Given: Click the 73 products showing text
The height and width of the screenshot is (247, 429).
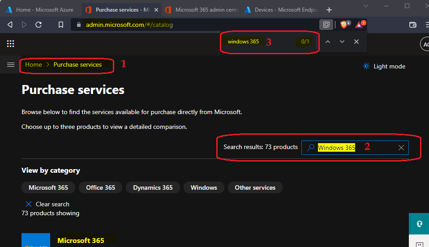Looking at the screenshot, I should coord(50,213).
